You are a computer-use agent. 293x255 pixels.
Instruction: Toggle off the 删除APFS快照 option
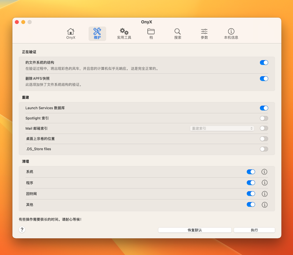(x=264, y=79)
